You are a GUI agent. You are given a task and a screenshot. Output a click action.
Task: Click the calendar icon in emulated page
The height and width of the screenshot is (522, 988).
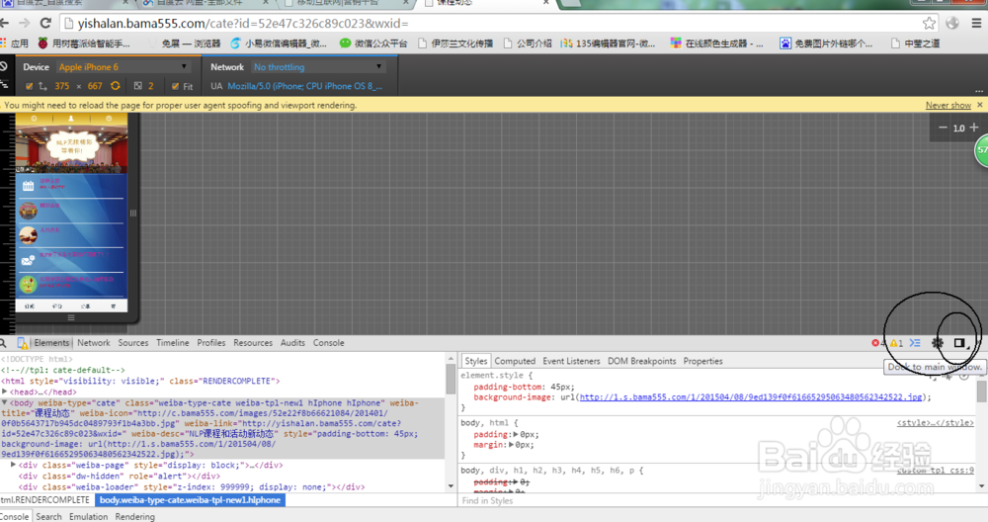click(x=28, y=185)
